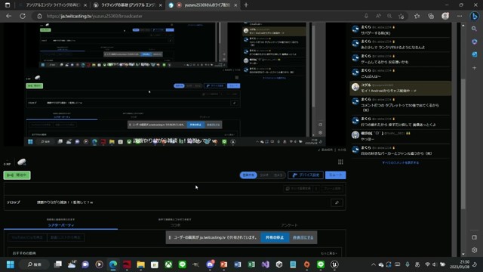Open the Unreal Engine icon in the taskbar
Viewport: 483px width, 272px height.
pyautogui.click(x=334, y=264)
